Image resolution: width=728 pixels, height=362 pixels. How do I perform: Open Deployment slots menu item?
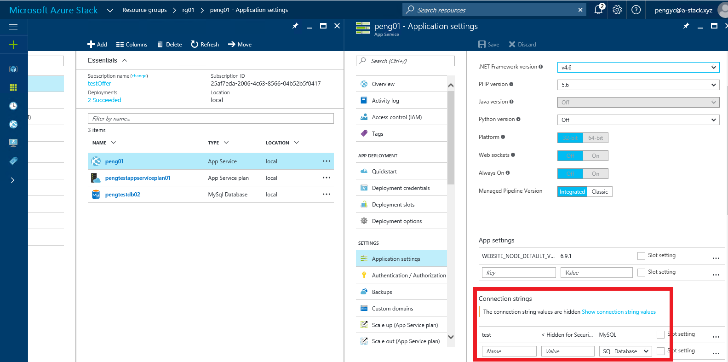coord(401,204)
